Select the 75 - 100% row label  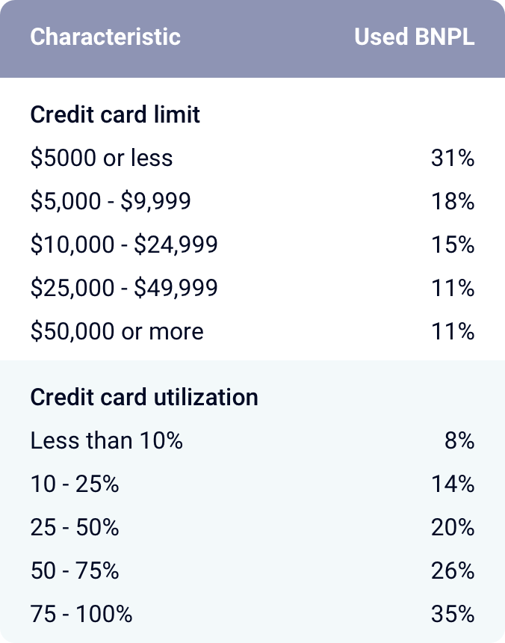(x=81, y=615)
